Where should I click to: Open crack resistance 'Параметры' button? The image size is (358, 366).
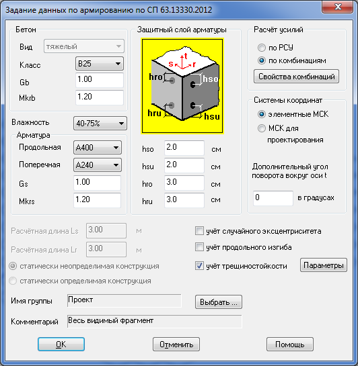pos(324,265)
